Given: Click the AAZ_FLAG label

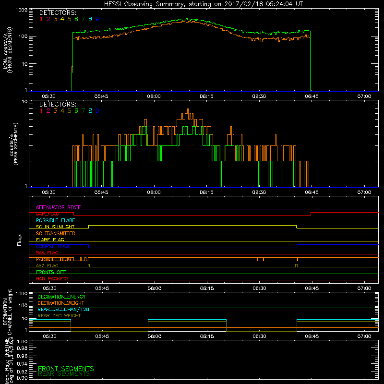Looking at the screenshot, I should point(47,265).
